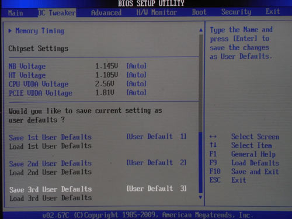Select the CPU VDDA Voltage setting
Image resolution: width=292 pixels, height=219 pixels.
coord(39,84)
